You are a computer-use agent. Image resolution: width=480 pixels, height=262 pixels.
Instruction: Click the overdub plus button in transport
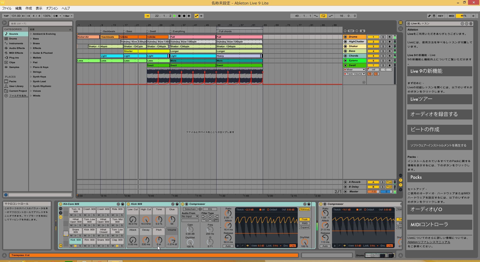[189, 16]
